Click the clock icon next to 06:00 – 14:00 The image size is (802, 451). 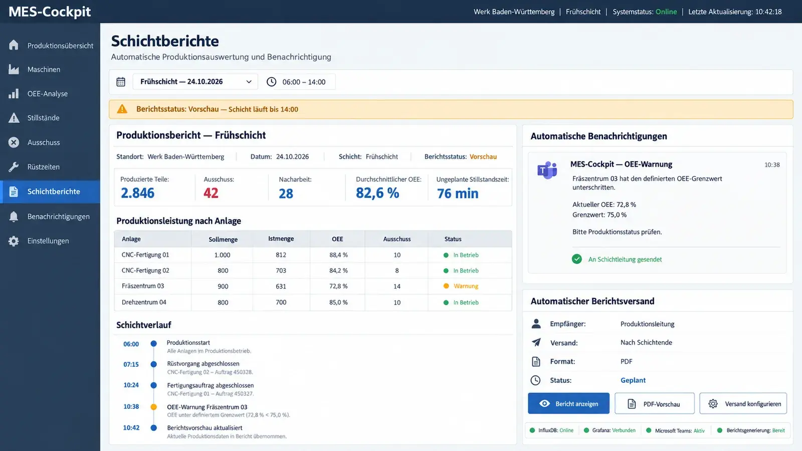(271, 82)
